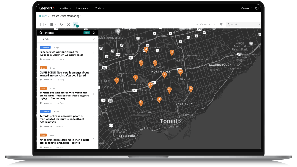Click the orange map pin above Rexdale
Viewport: 297px width, 167px height.
(116, 81)
